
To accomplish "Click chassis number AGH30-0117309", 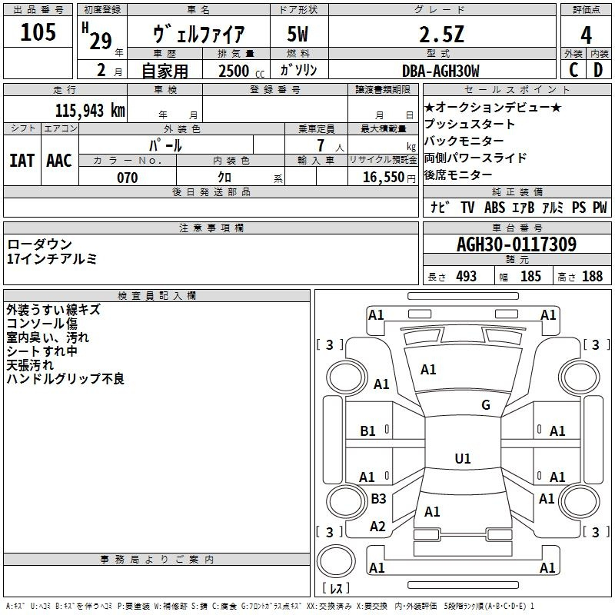I will coord(517,244).
